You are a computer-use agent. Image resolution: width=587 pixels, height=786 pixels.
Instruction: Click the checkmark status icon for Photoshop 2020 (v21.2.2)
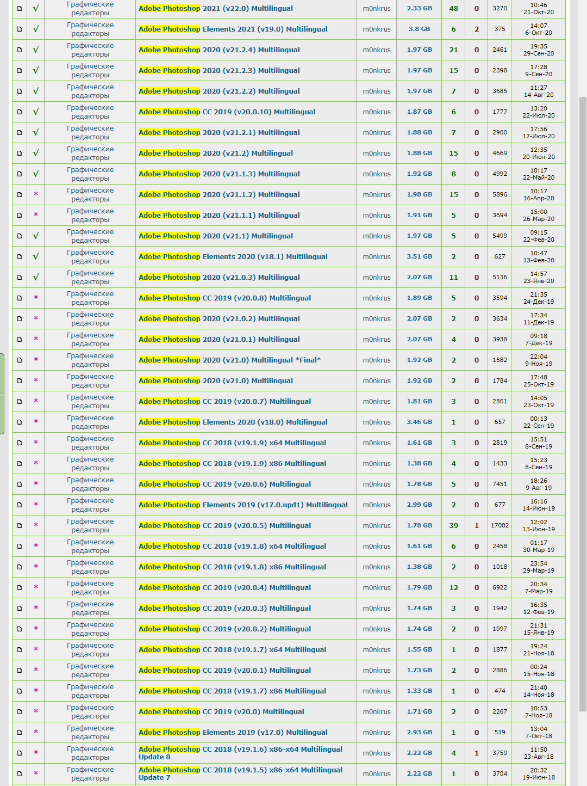pyautogui.click(x=36, y=91)
